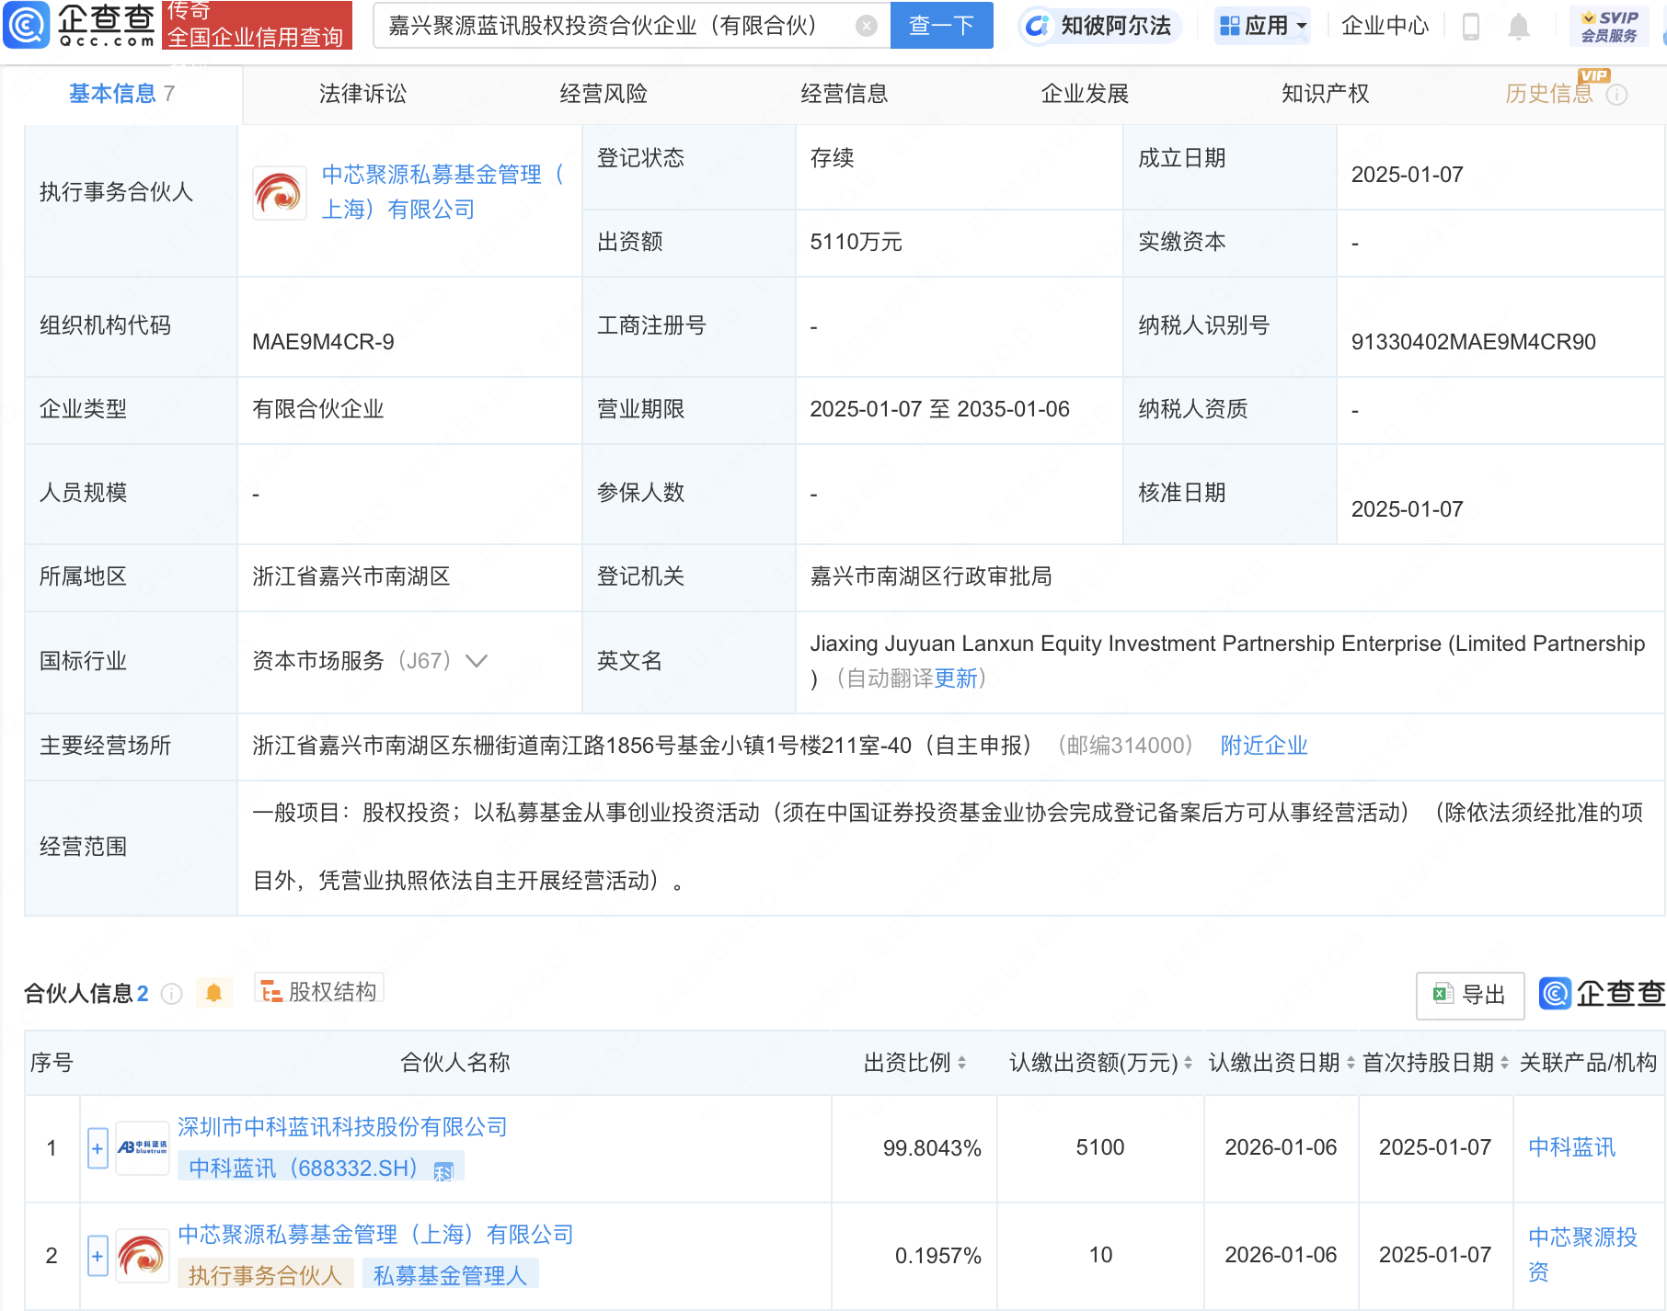Click the Qichacha logo icon
This screenshot has height=1311, width=1667.
tap(27, 25)
